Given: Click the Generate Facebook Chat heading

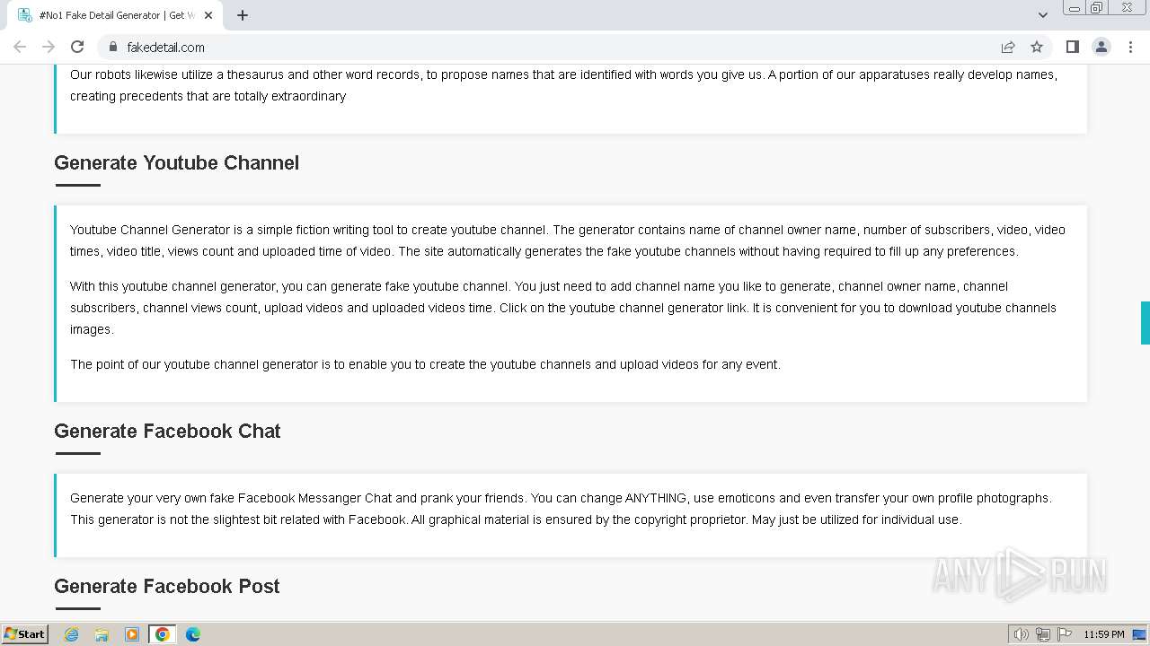Looking at the screenshot, I should 167,431.
